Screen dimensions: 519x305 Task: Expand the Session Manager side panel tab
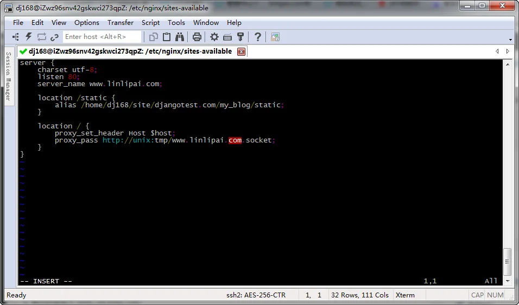pyautogui.click(x=9, y=77)
